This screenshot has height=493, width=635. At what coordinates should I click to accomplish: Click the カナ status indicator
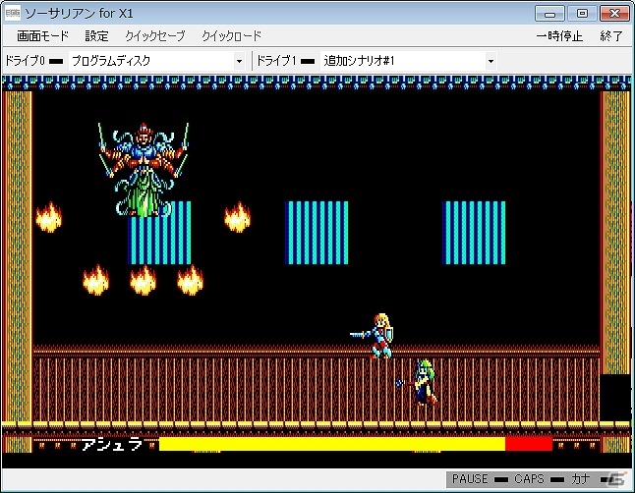click(606, 479)
